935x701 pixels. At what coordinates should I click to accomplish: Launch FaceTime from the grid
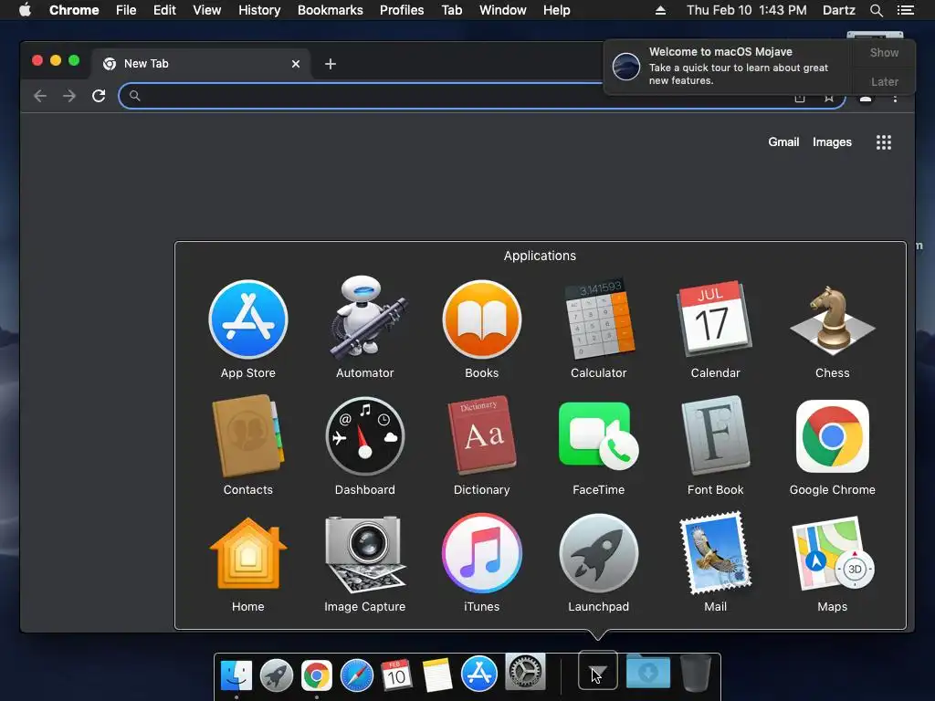[x=599, y=436]
